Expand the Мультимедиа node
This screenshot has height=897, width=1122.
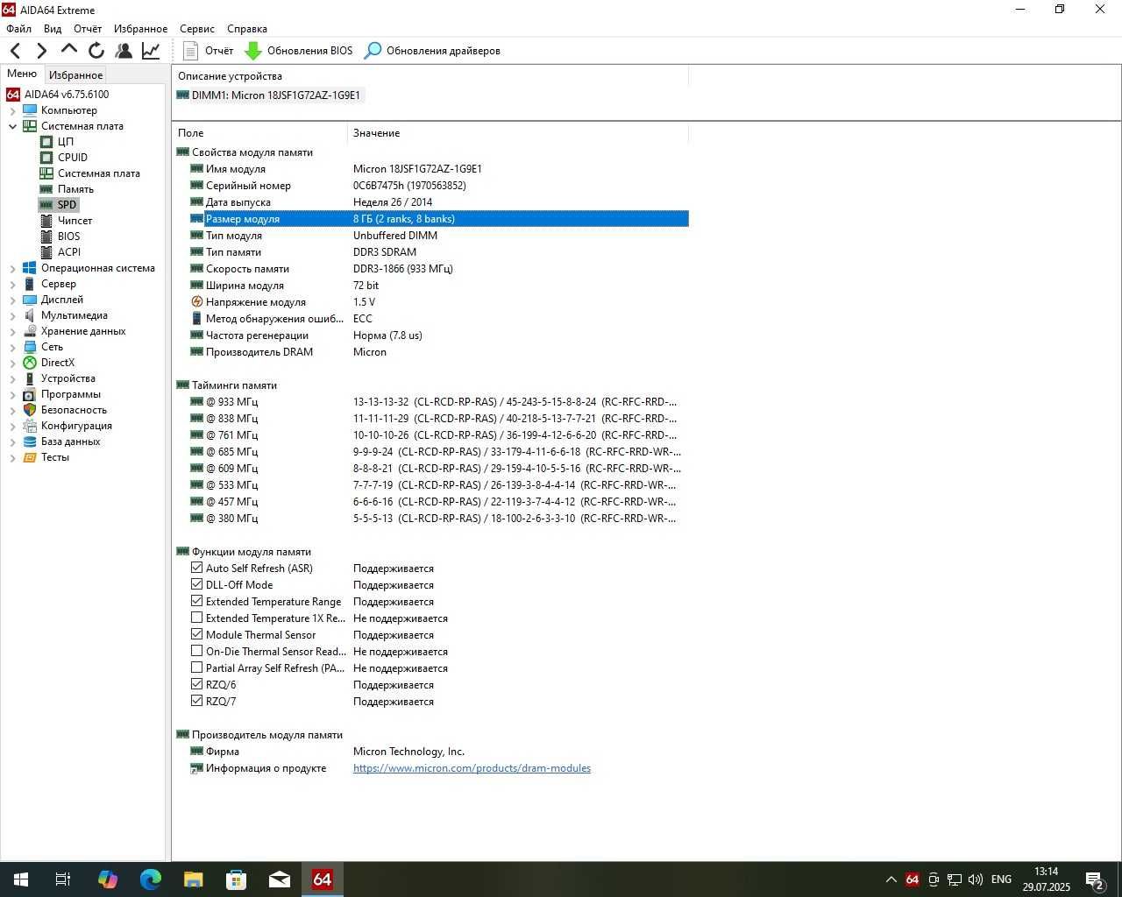pyautogui.click(x=12, y=315)
